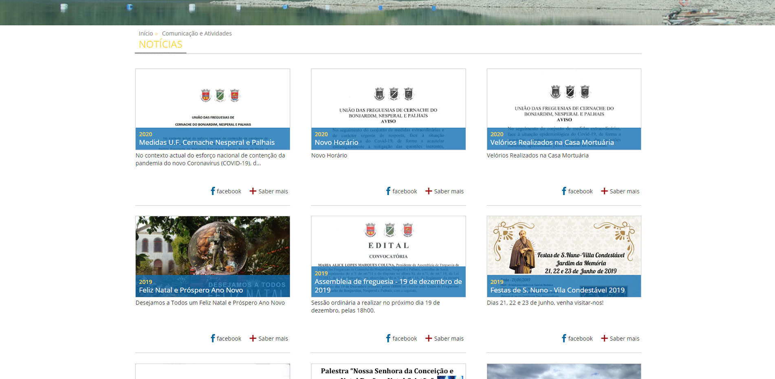This screenshot has width=775, height=379.
Task: Share Velórios Realizados via facebook icon
Action: pyautogui.click(x=564, y=191)
